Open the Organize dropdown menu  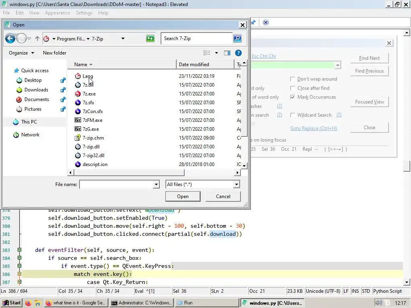[x=22, y=53]
